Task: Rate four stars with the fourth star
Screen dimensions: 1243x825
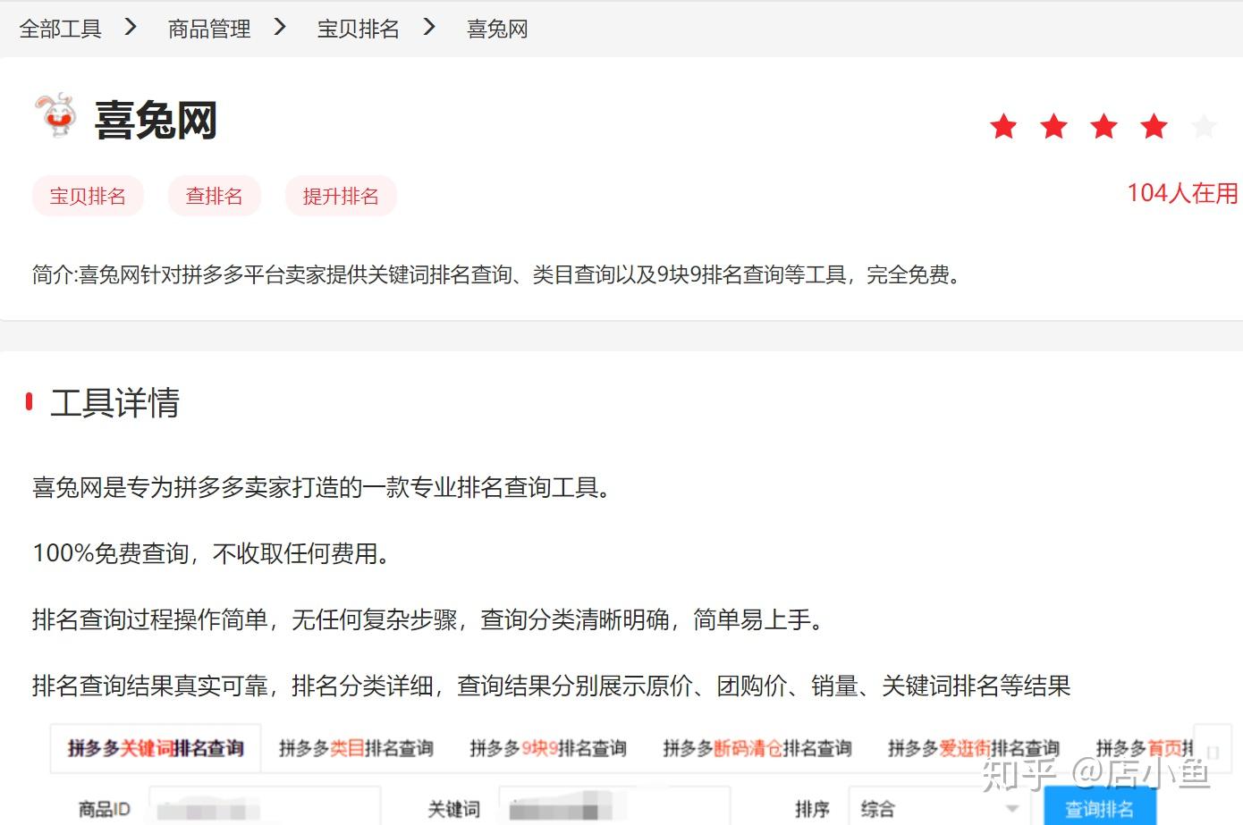Action: pos(1154,127)
